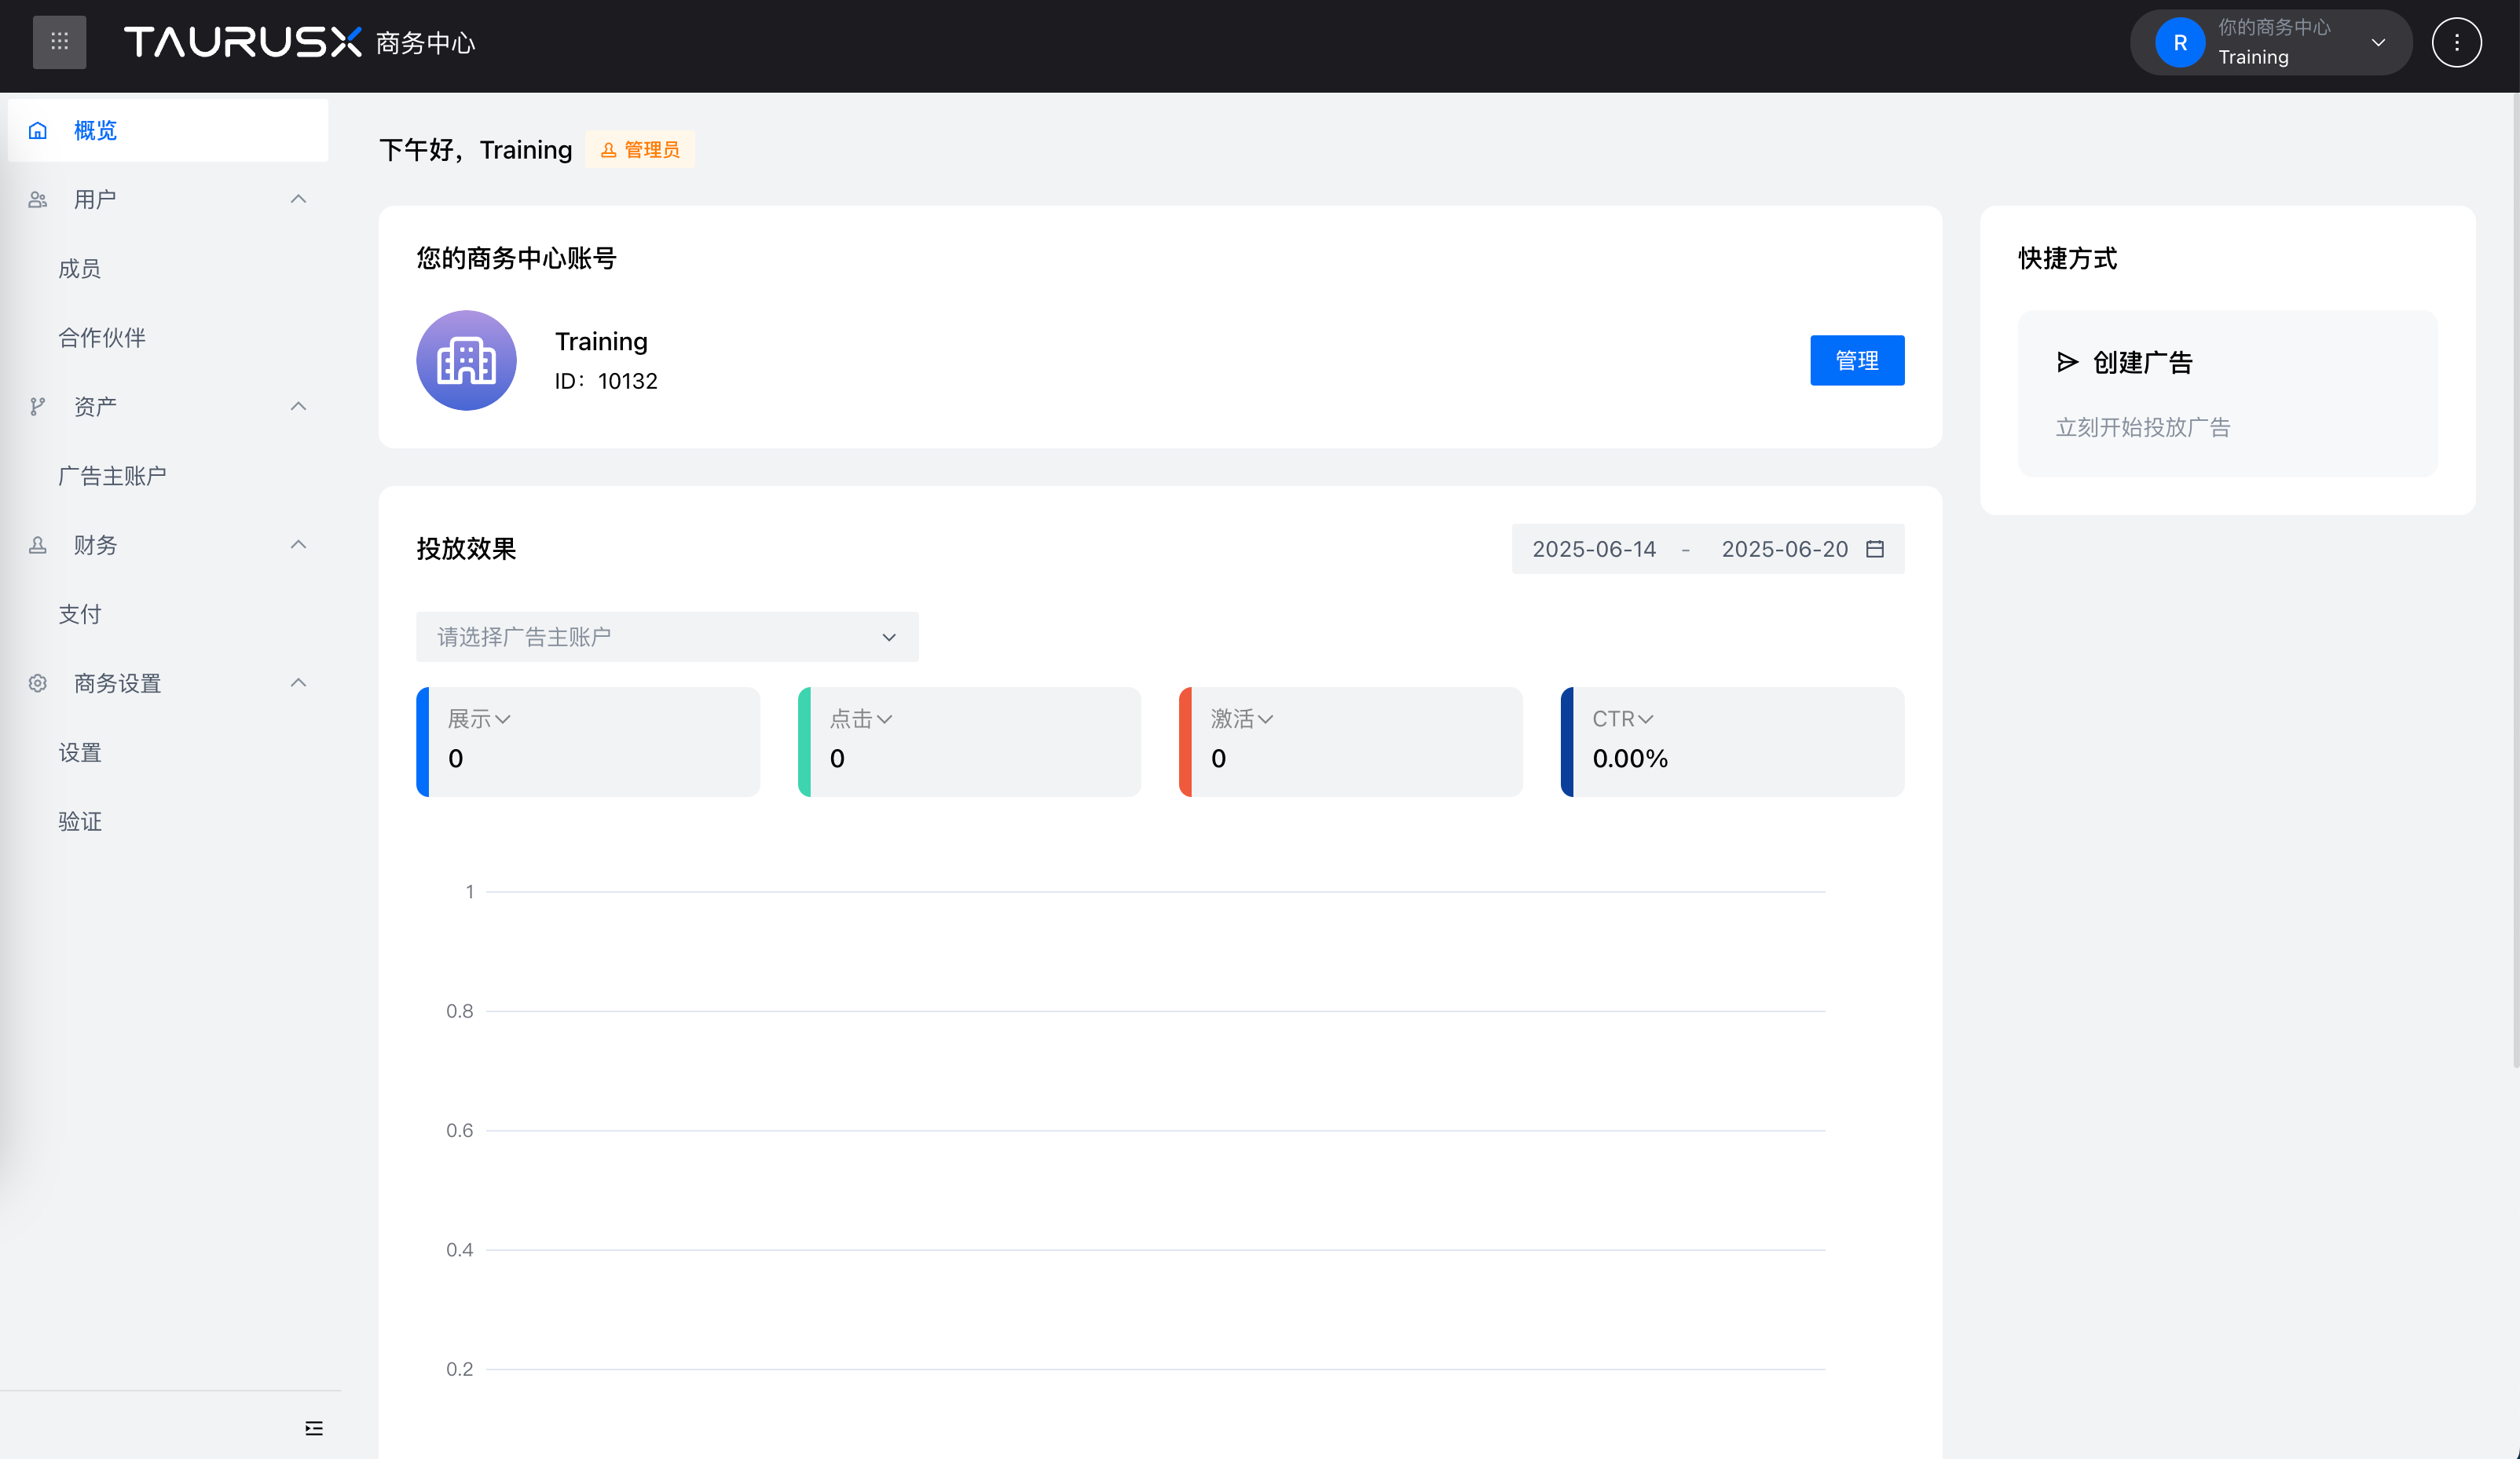Viewport: 2520px width, 1459px height.
Task: Click the purple building account avatar
Action: [466, 360]
